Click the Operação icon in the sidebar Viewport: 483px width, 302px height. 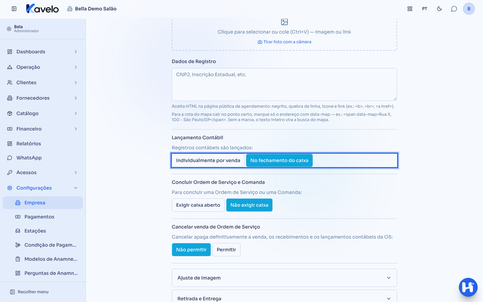tap(10, 67)
